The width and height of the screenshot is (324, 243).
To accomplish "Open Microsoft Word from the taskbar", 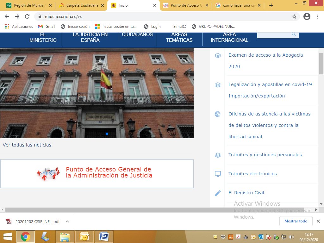I will [104, 237].
